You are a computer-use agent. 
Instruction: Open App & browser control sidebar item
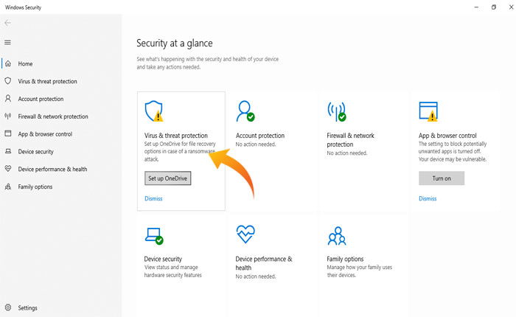coord(45,134)
